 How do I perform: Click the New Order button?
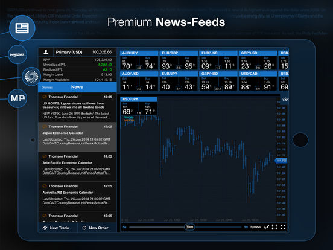click(97, 228)
